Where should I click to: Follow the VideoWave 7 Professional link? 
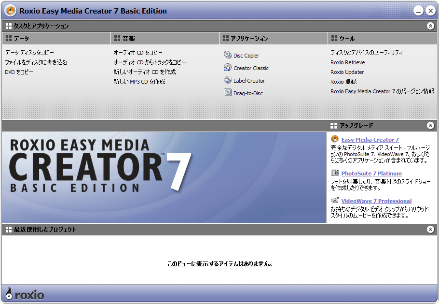tap(377, 201)
